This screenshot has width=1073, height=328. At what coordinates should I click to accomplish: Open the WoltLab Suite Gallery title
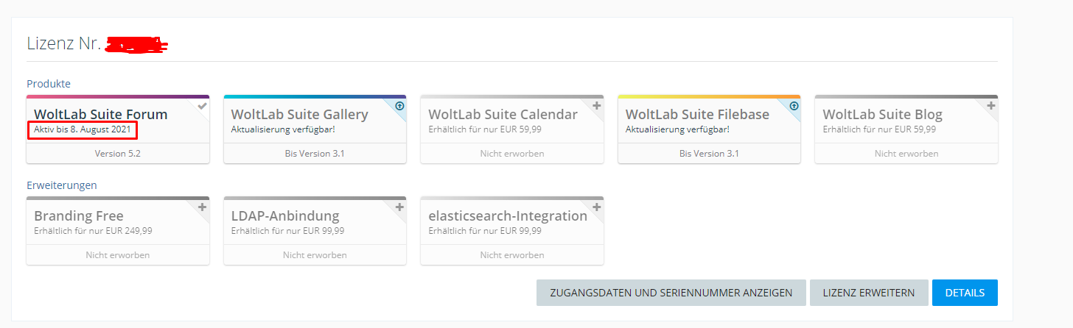click(x=299, y=115)
